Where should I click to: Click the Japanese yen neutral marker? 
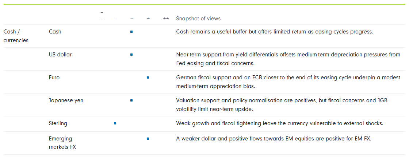pos(131,100)
